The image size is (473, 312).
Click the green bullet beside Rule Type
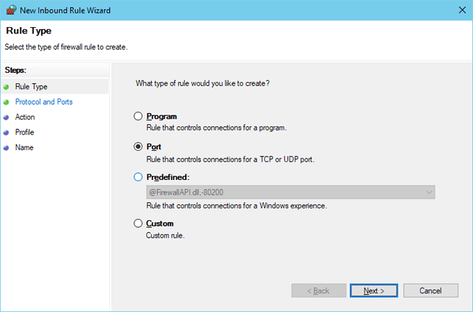[x=7, y=87]
